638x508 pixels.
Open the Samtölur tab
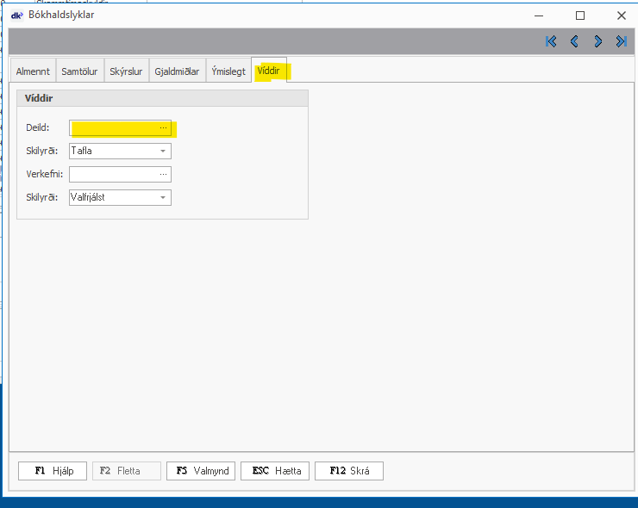click(79, 71)
